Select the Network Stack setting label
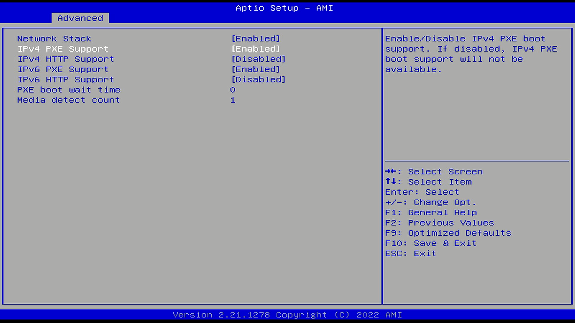This screenshot has width=575, height=323. tap(54, 39)
